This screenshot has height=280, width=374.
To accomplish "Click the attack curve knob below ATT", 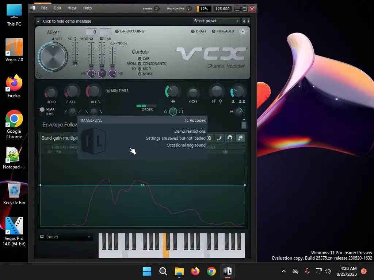I will pyautogui.click(x=73, y=112).
